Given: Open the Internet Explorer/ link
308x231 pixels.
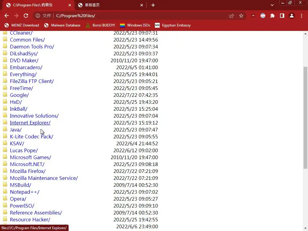Looking at the screenshot, I should pyautogui.click(x=30, y=123).
